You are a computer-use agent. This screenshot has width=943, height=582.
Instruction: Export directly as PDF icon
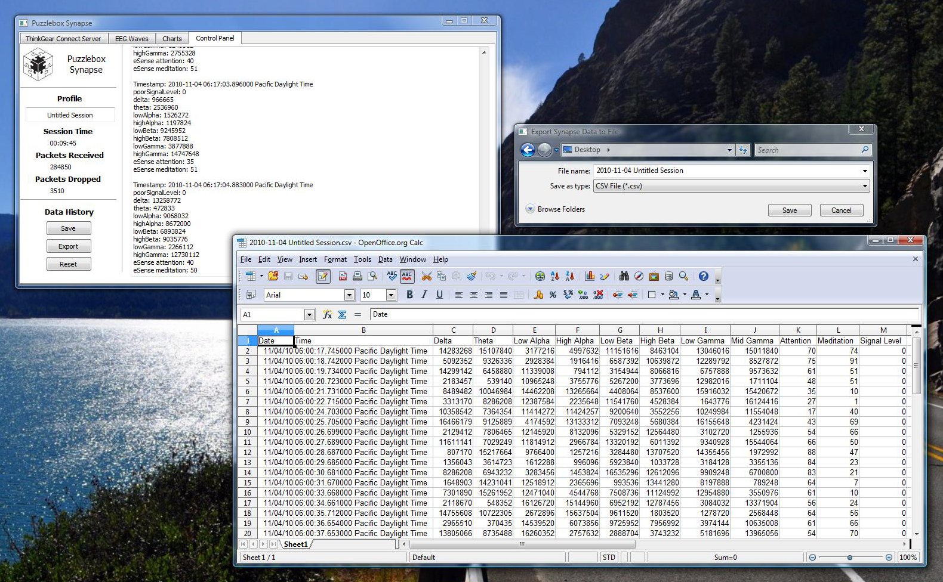click(x=343, y=276)
